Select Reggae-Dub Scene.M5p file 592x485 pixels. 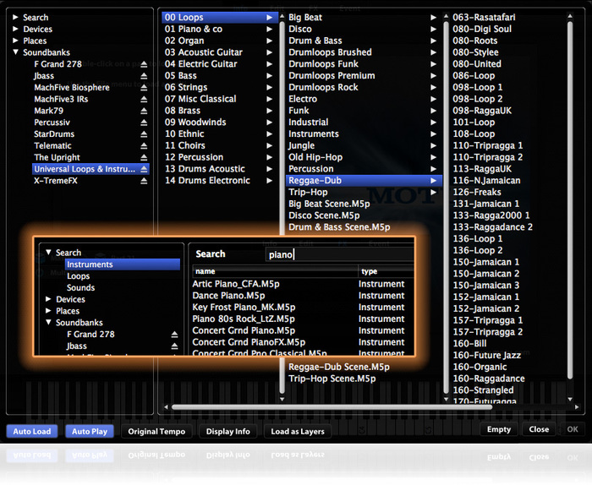click(x=339, y=367)
